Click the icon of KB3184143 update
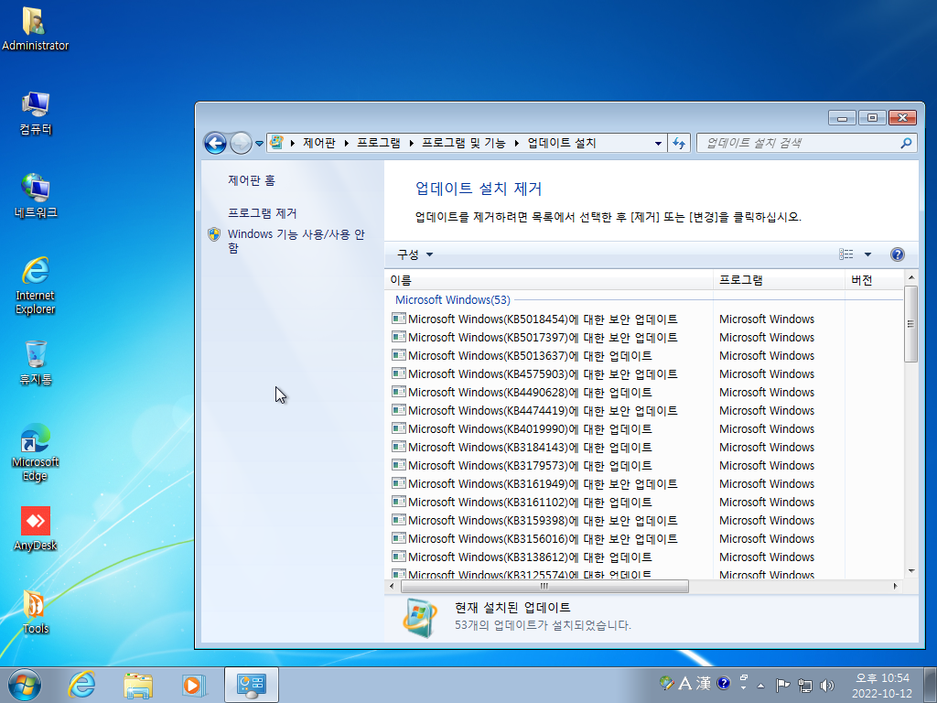Viewport: 937px width, 703px height. coord(399,447)
